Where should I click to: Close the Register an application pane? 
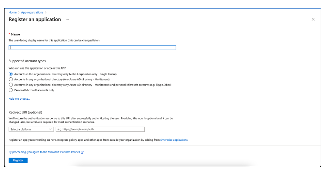[x=313, y=20]
